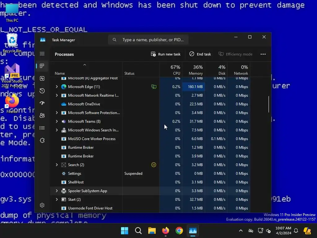Open Firefox from the taskbar
317x238 pixels.
[x=166, y=231]
